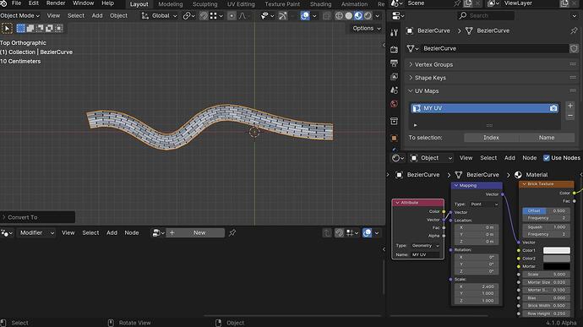Viewport: 583px width, 327px height.
Task: Open the File menu
Action: (16, 3)
